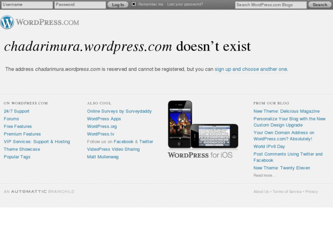Open VIP Services: Support & Hosting link
This screenshot has width=333, height=249.
pos(37,142)
